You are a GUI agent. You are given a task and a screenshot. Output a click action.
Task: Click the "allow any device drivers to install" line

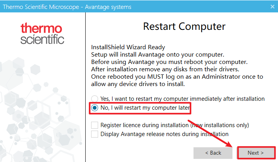138,84
